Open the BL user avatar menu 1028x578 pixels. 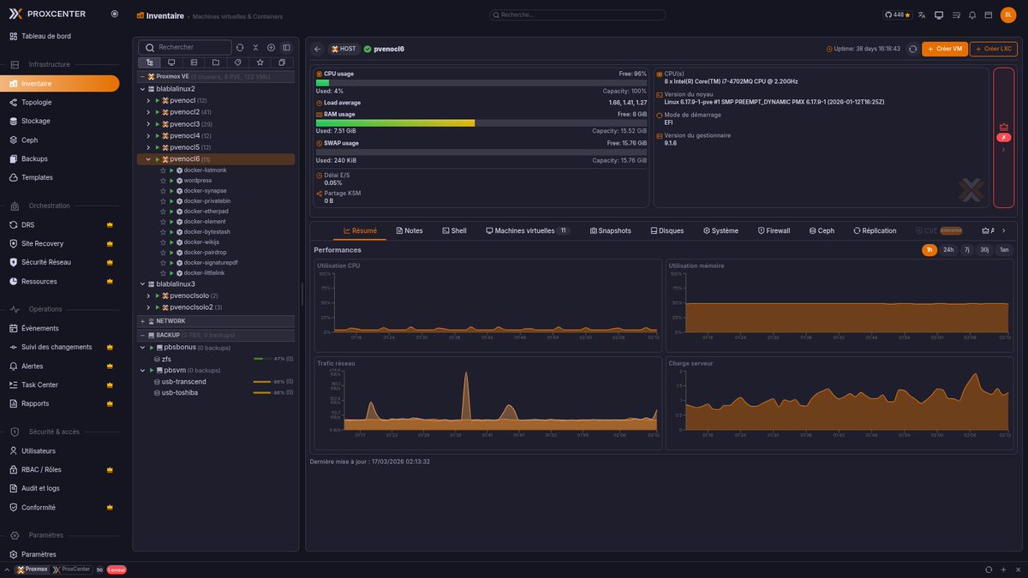pos(1008,15)
